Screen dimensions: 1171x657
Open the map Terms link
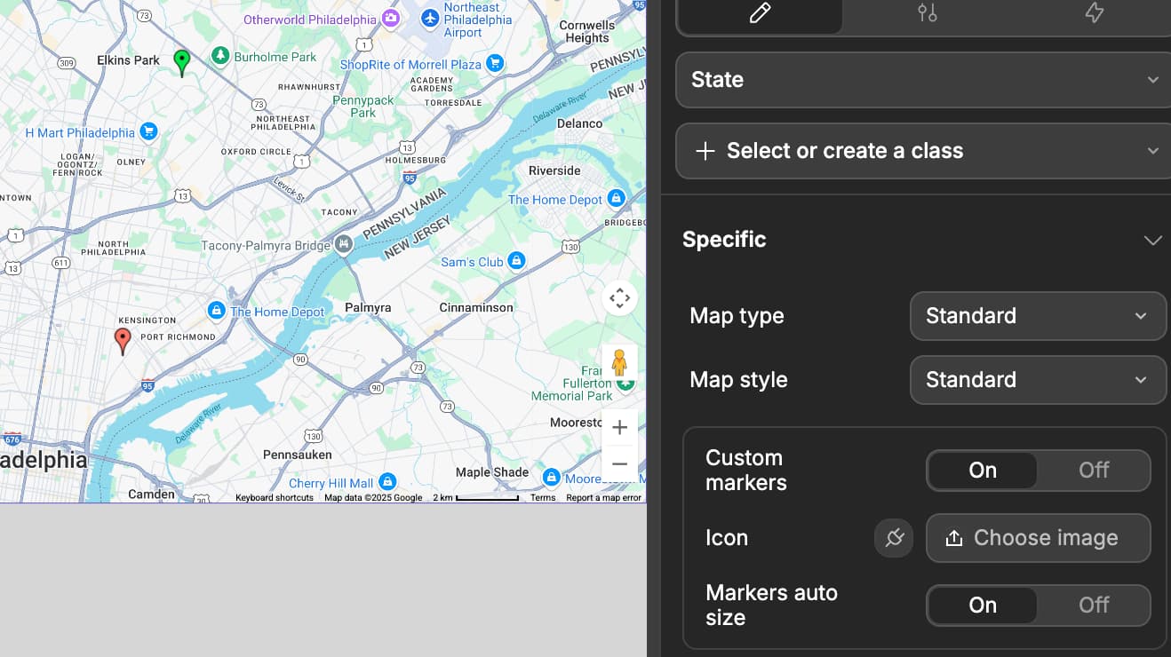coord(543,498)
